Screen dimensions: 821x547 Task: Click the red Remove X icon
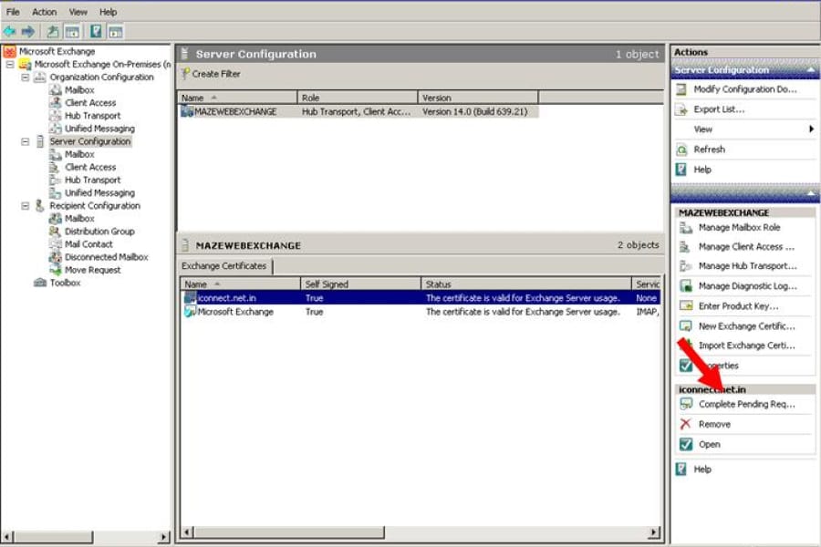tap(685, 424)
